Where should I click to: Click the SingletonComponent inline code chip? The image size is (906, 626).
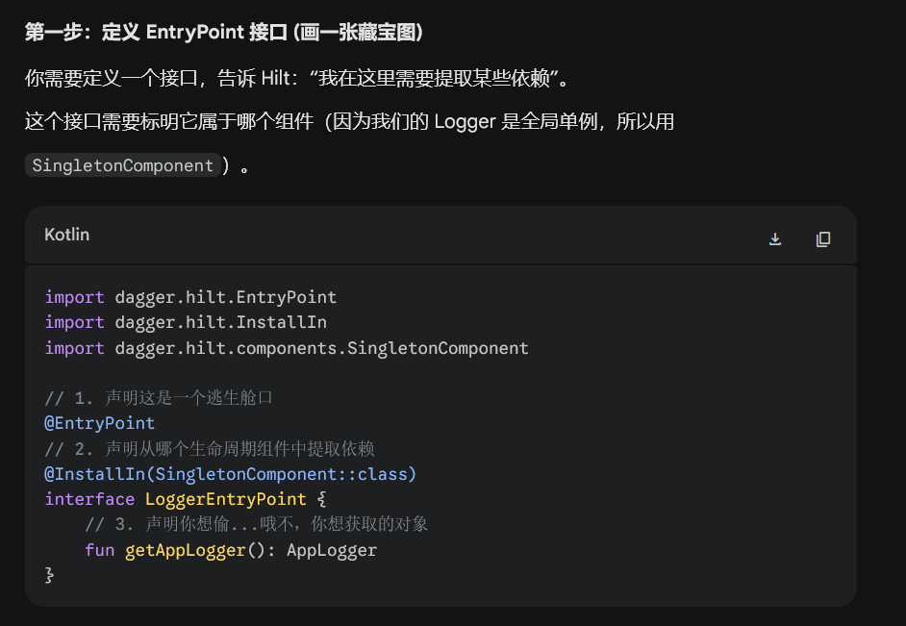point(122,165)
